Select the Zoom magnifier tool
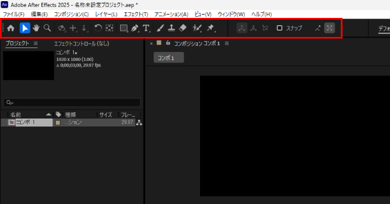Image resolution: width=390 pixels, height=204 pixels. [x=47, y=28]
